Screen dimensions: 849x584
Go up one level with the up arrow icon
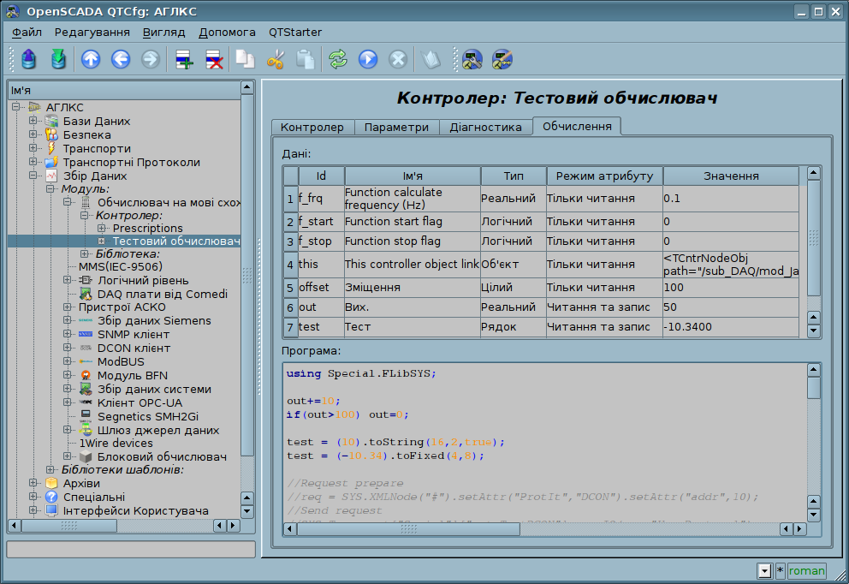(91, 59)
